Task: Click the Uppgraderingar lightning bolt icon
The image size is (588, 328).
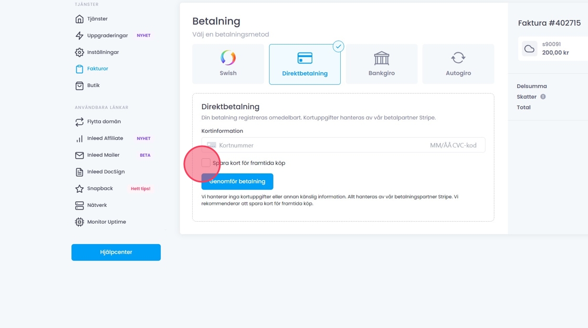Action: pyautogui.click(x=79, y=36)
